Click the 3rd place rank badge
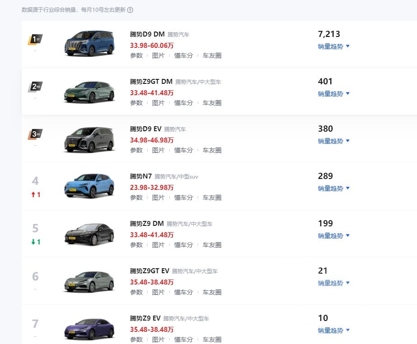Screen dimensions: 417x344 click(x=35, y=134)
